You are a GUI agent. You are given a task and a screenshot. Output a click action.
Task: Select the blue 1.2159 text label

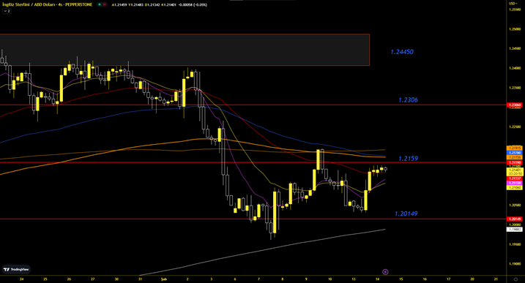click(x=408, y=159)
